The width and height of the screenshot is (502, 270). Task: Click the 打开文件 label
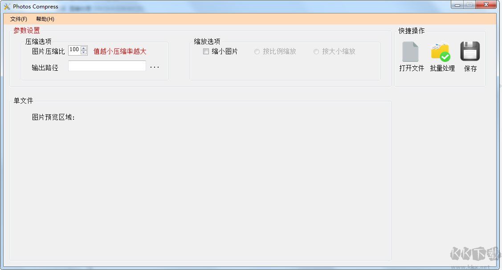coord(412,68)
